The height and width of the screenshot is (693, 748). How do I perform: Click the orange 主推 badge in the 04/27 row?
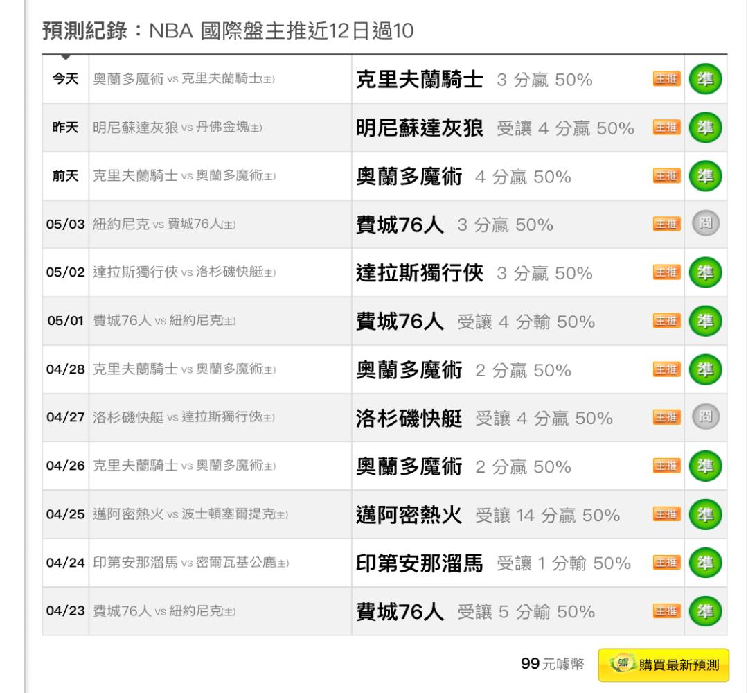tap(666, 418)
